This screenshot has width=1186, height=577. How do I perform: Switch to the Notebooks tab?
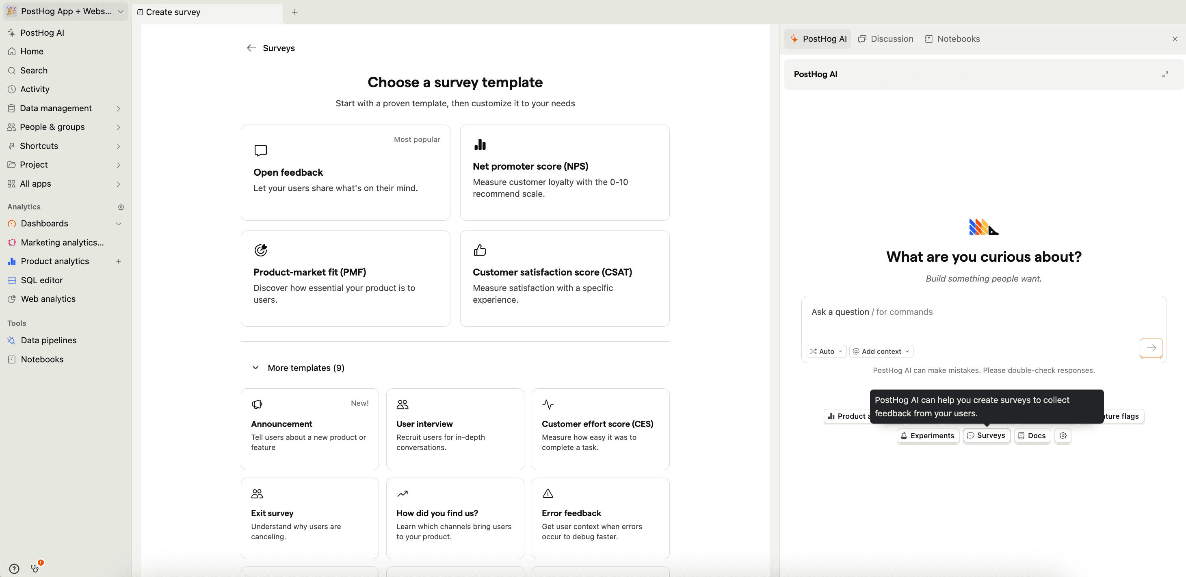click(952, 39)
